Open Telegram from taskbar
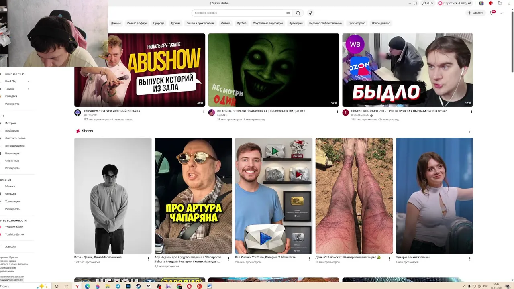This screenshot has width=514, height=289. pos(118,286)
